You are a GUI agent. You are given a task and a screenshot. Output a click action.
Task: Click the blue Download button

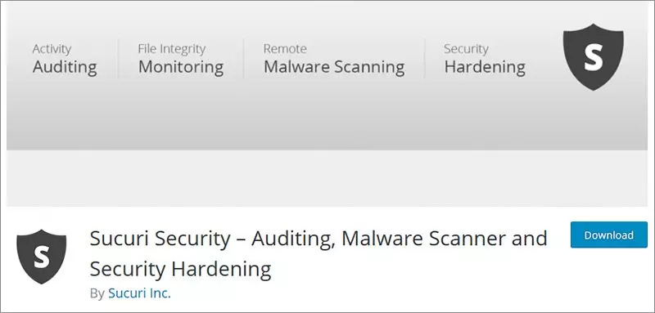point(608,235)
